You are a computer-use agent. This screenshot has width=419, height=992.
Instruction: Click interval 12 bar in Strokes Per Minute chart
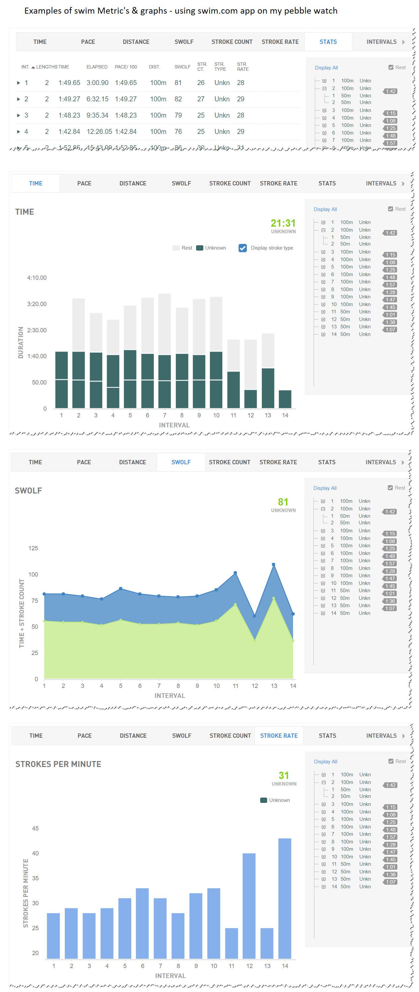(249, 906)
